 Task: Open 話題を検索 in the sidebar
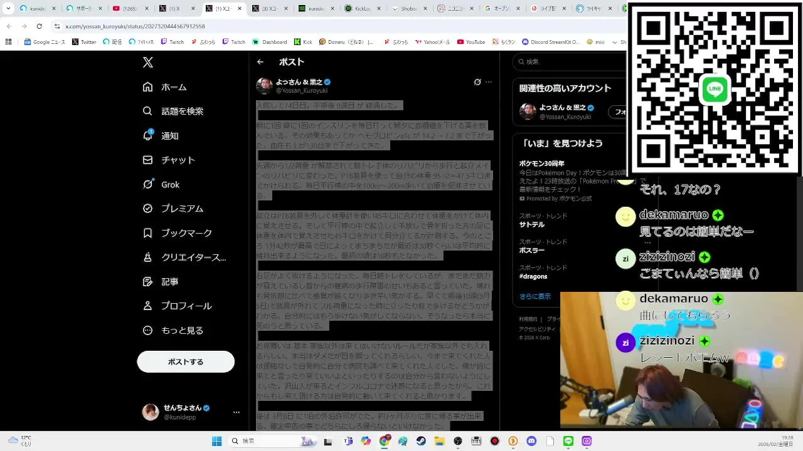click(173, 111)
